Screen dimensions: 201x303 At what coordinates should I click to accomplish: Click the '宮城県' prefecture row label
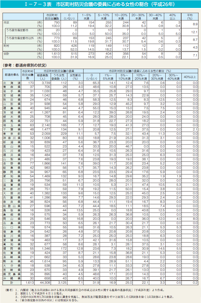[x=12, y=95]
